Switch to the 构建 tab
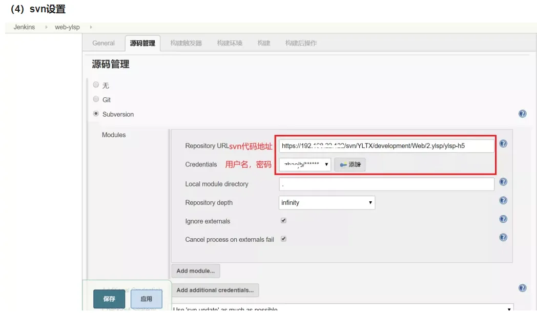 pos(264,43)
